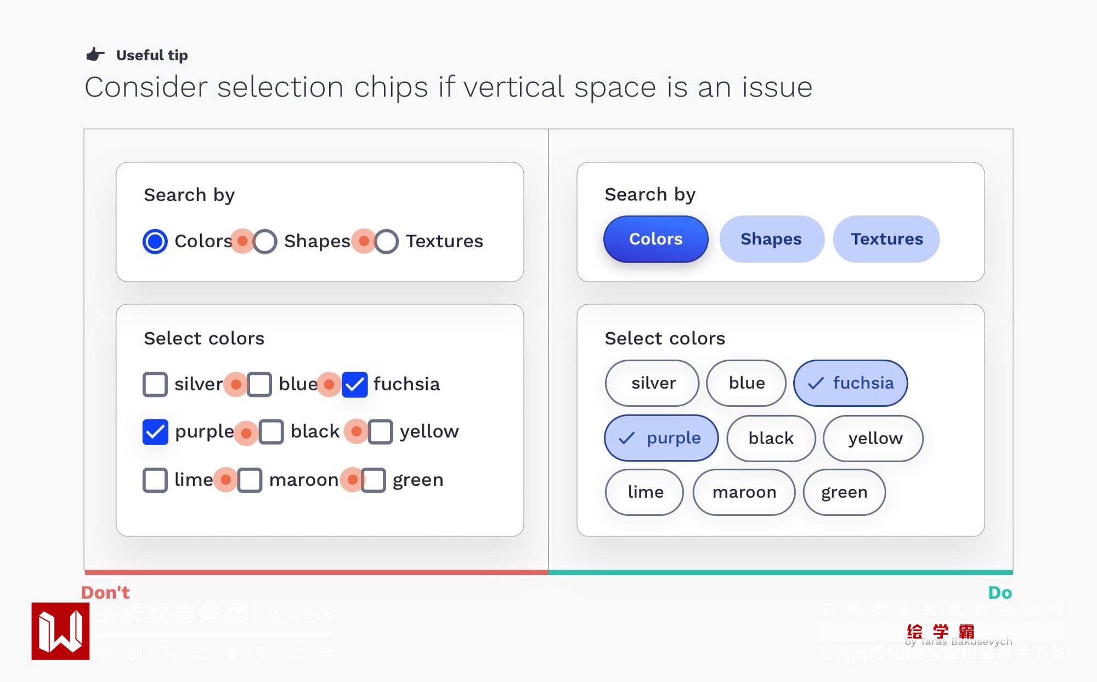The height and width of the screenshot is (682, 1097).
Task: Select the green chip
Action: pyautogui.click(x=844, y=492)
